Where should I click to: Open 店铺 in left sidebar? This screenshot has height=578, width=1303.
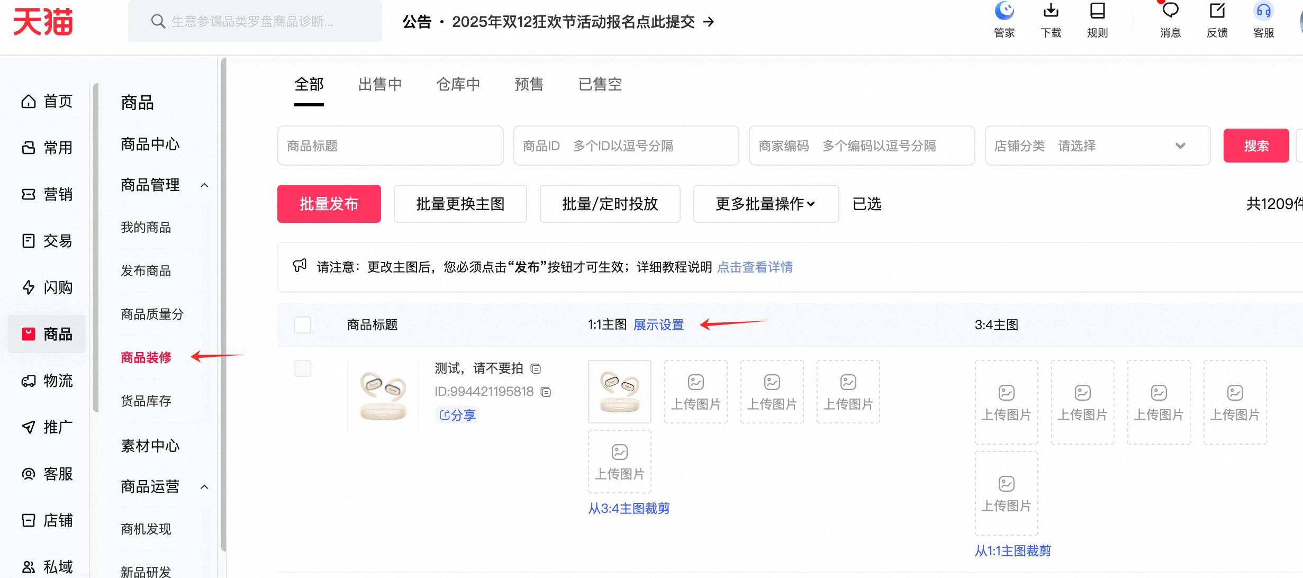tap(47, 520)
